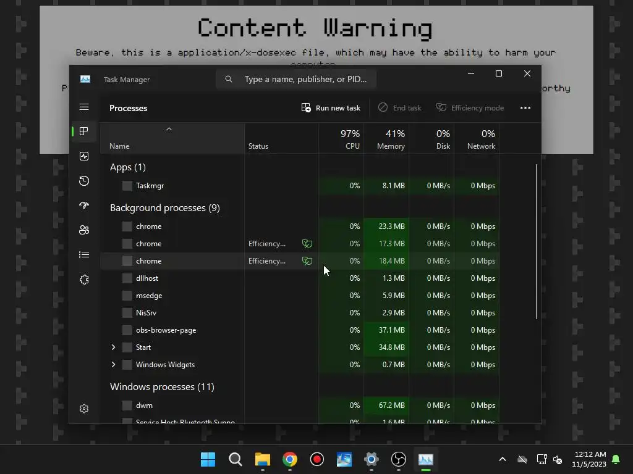Select the Taskmgr process row
This screenshot has height=474, width=633.
[300, 186]
